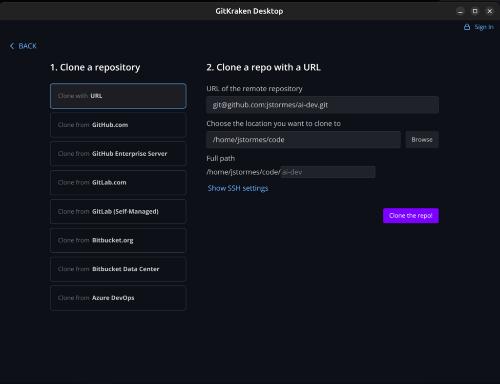Click the lock icon beside Sign In
Viewport: 500px width, 384px height.
click(467, 27)
